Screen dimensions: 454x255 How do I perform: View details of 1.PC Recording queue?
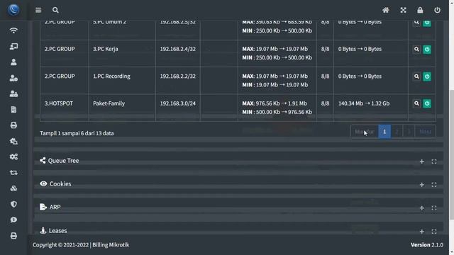tap(416, 76)
